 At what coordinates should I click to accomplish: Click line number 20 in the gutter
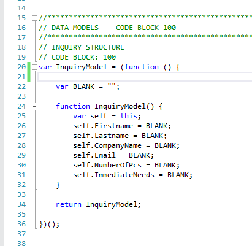[21, 67]
